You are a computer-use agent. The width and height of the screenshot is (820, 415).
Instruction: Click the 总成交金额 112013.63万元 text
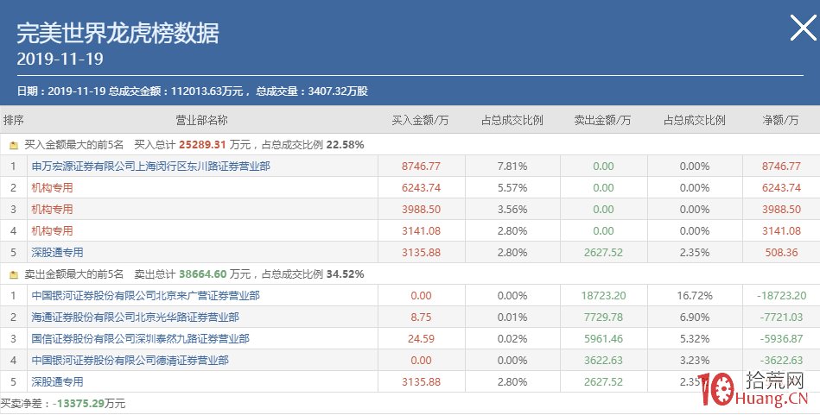click(175, 91)
